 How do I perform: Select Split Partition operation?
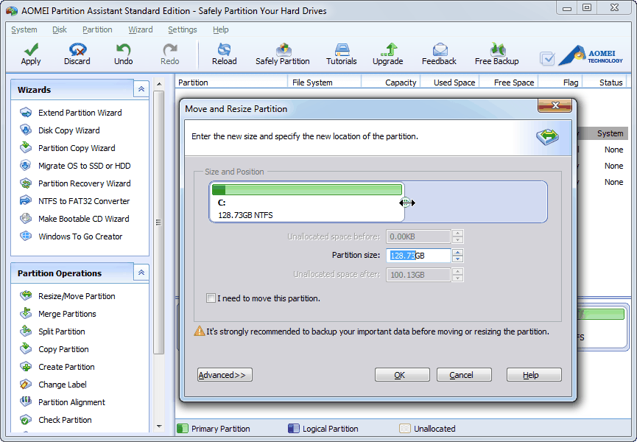click(62, 331)
